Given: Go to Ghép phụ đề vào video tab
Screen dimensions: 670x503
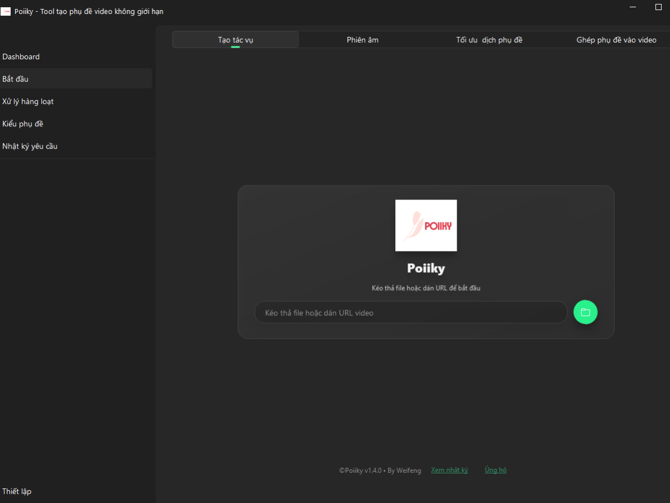Looking at the screenshot, I should [x=616, y=40].
